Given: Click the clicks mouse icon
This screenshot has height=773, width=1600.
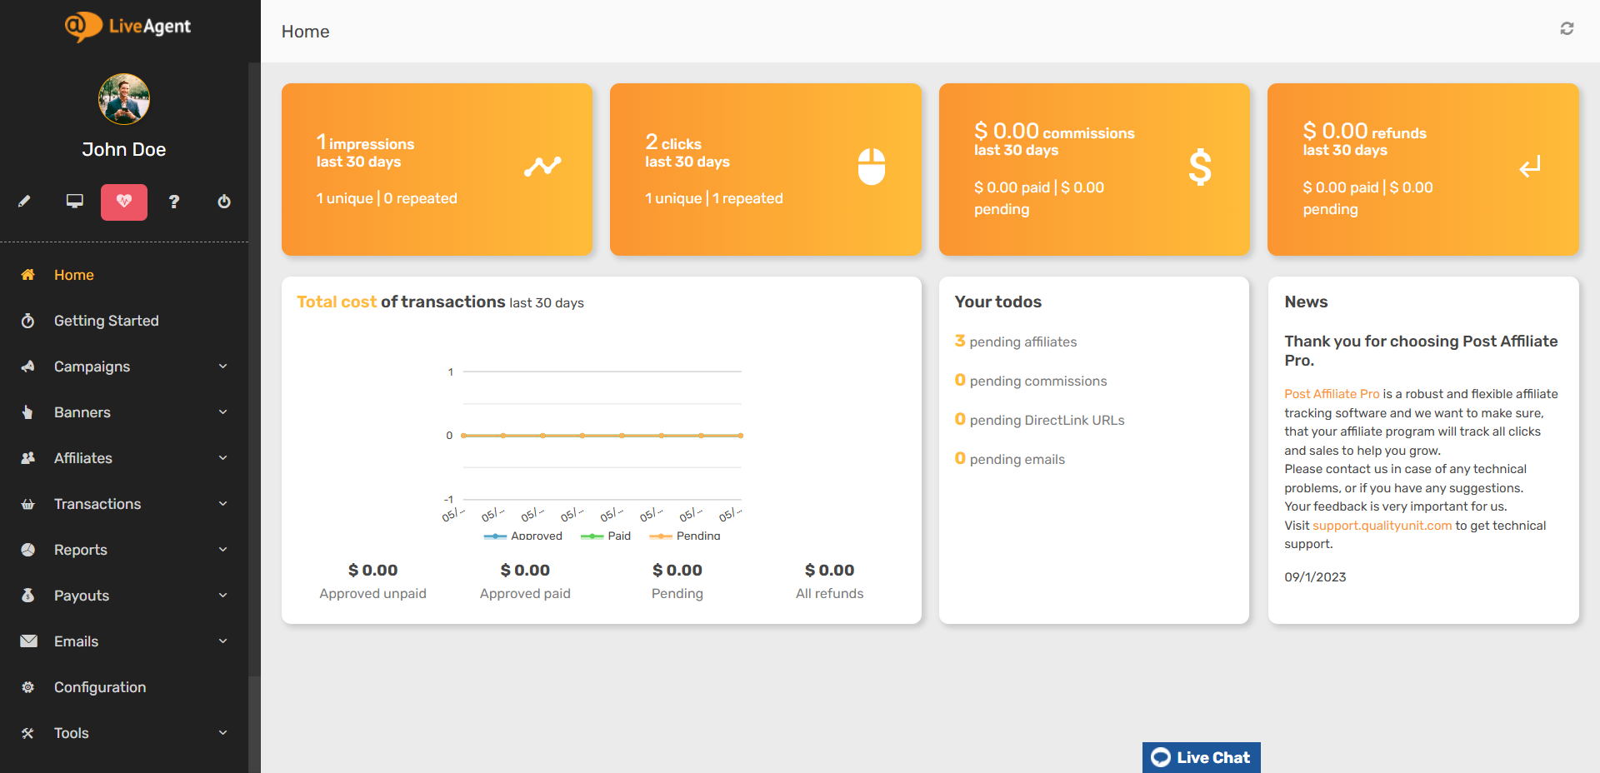Looking at the screenshot, I should [872, 167].
